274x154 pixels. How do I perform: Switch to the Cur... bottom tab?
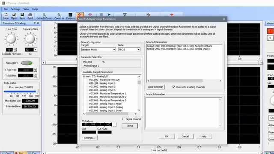[x=7, y=153]
